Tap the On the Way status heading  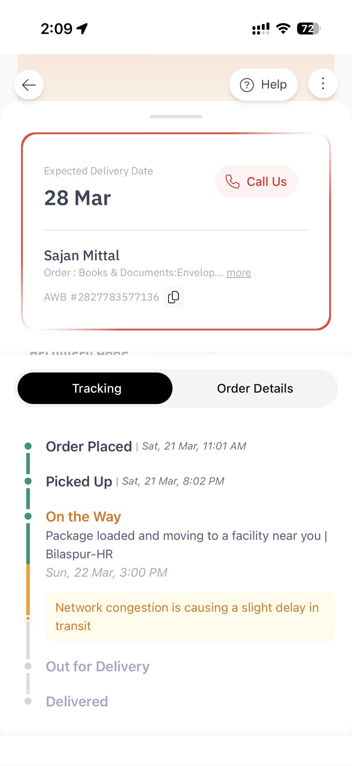pos(83,517)
